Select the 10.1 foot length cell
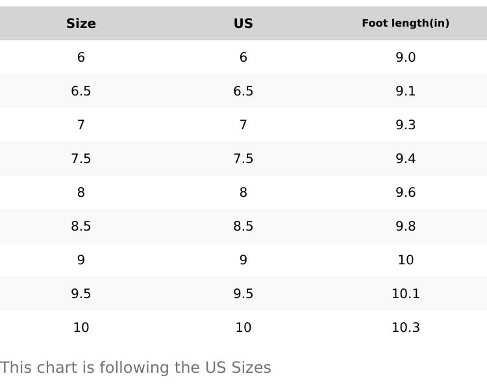Viewport: 487px width, 391px height. 405,294
